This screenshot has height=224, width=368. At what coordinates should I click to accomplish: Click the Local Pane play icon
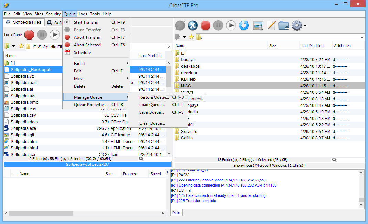click(x=55, y=35)
